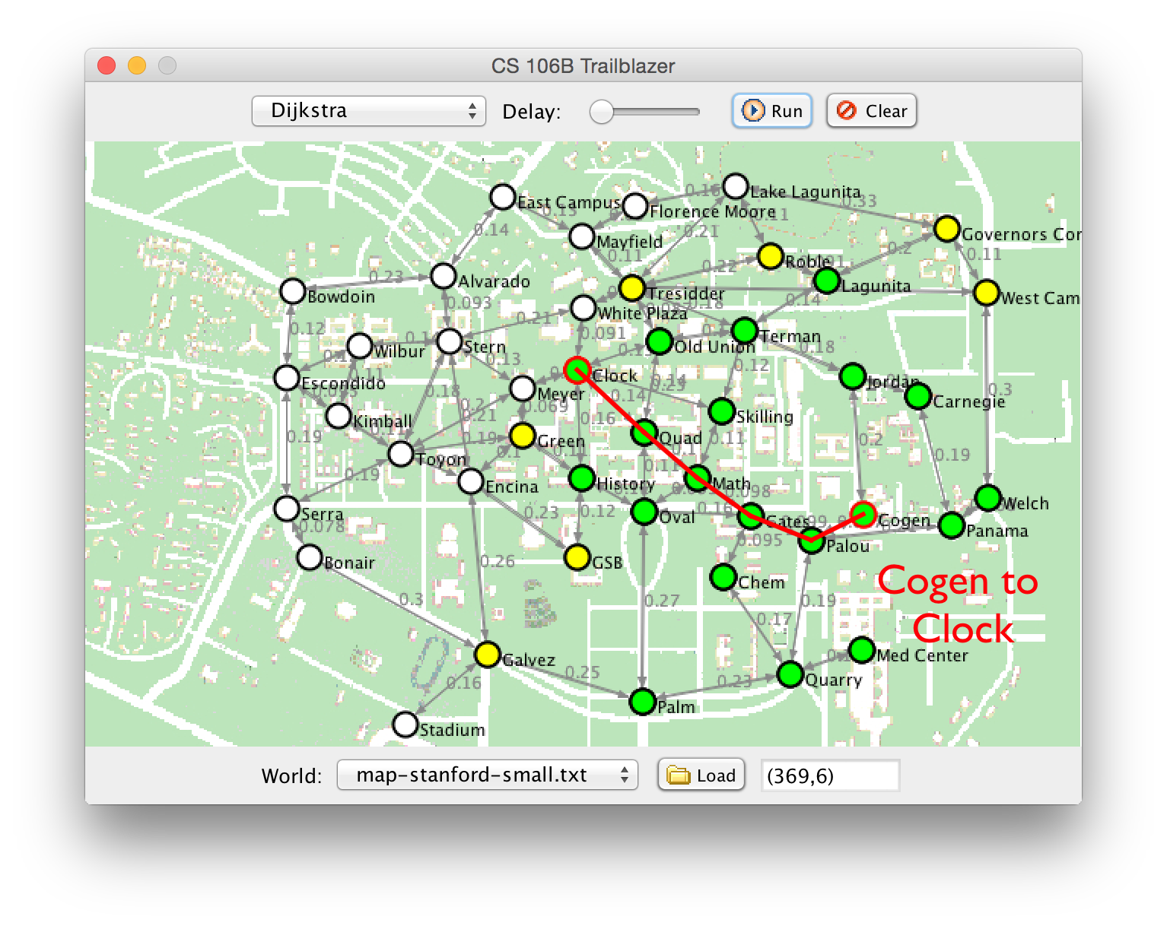Screen dimensions: 1167x926
Task: Click the yellow Galvez node
Action: (487, 654)
